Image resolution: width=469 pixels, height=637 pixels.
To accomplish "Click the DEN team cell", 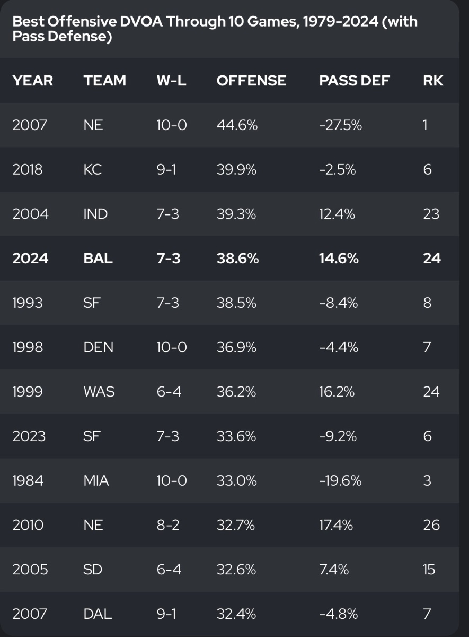I will click(98, 347).
